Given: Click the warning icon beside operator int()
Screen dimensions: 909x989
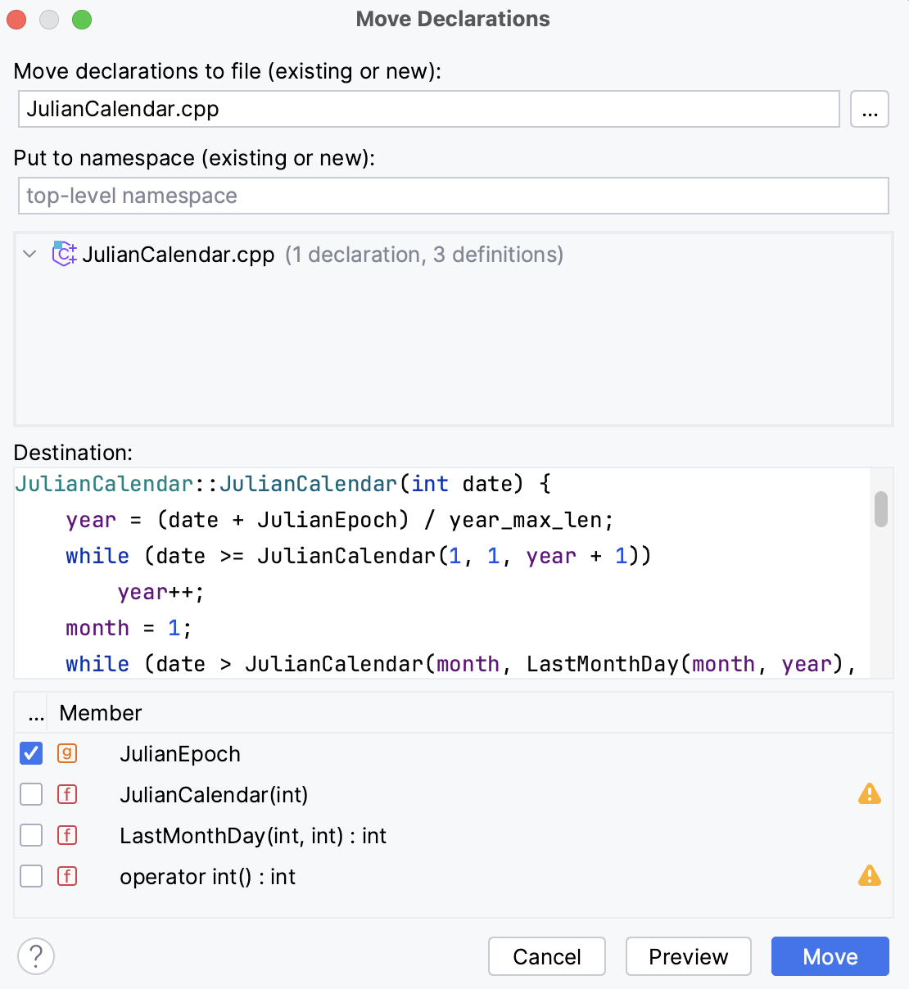Looking at the screenshot, I should [869, 876].
